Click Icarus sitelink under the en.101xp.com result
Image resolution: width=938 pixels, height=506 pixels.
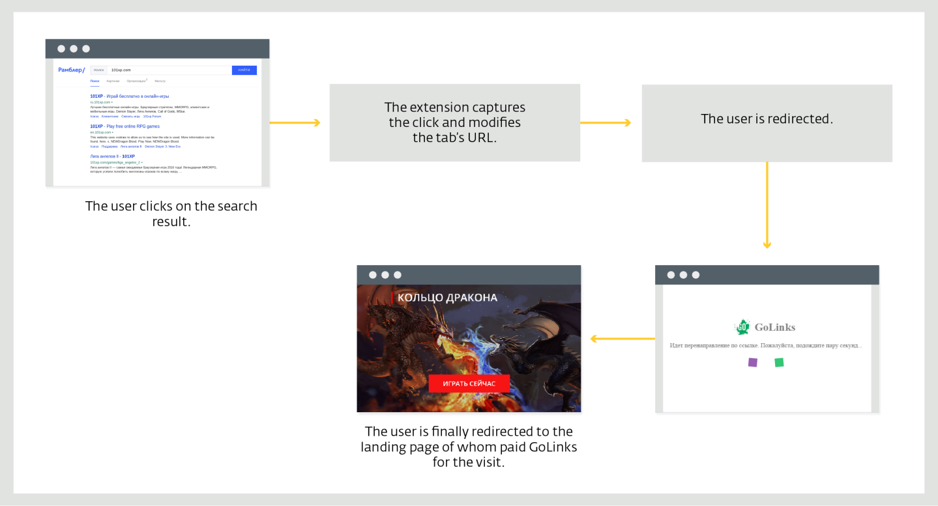[x=95, y=147]
